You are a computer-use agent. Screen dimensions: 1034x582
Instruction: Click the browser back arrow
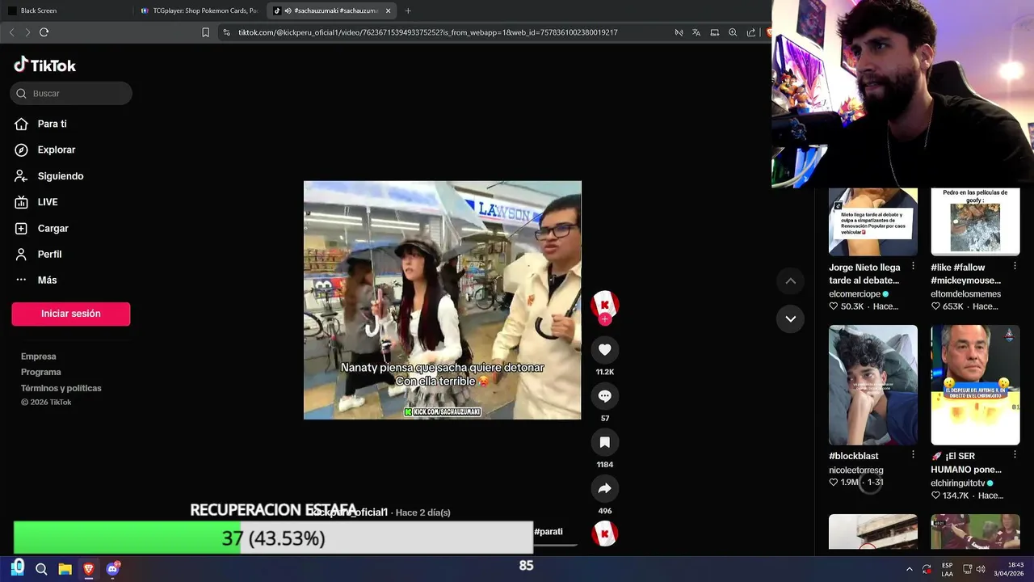(11, 32)
